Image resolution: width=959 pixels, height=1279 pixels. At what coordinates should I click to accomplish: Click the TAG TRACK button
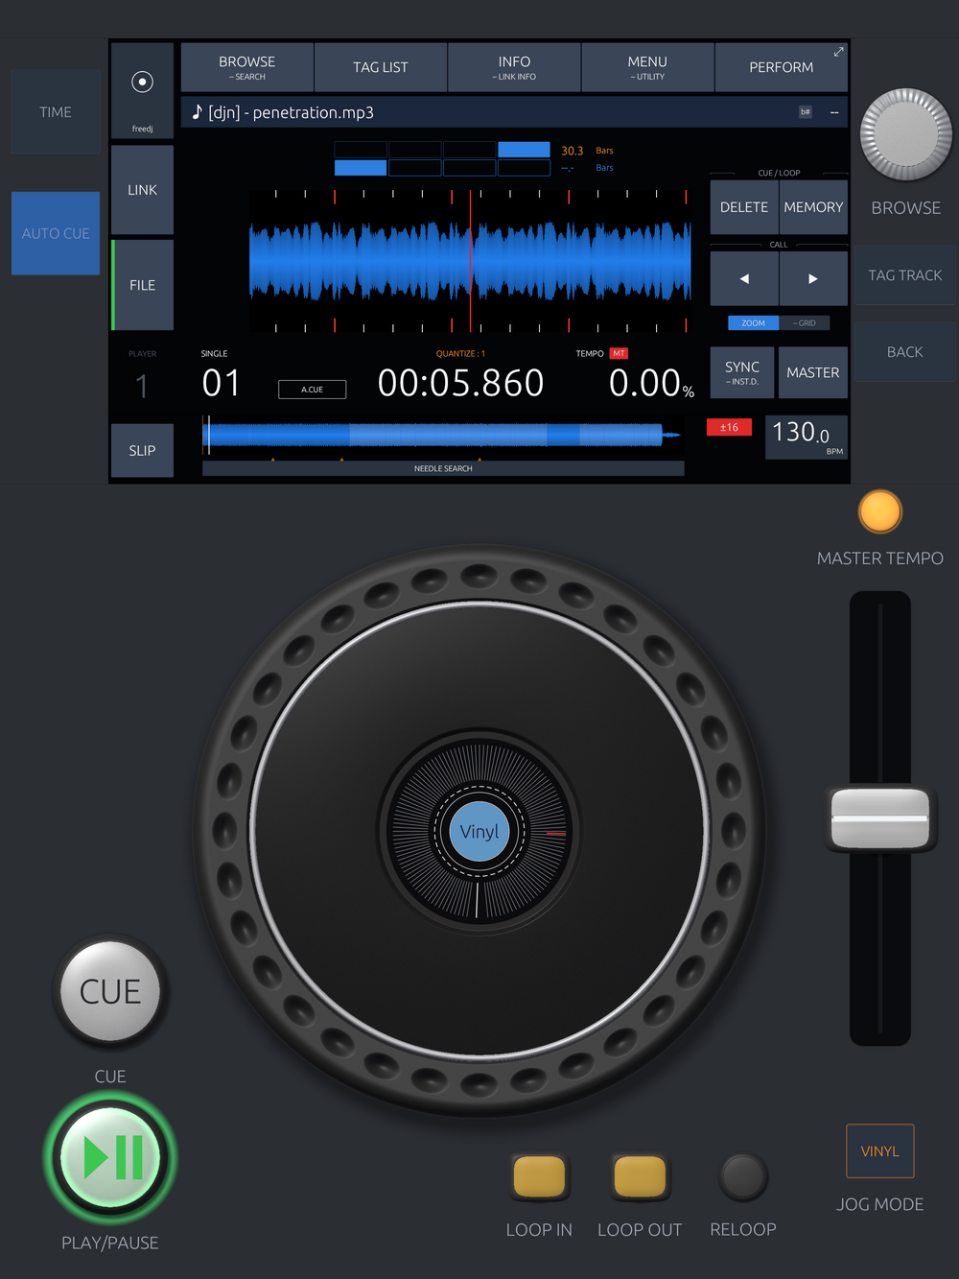point(905,275)
